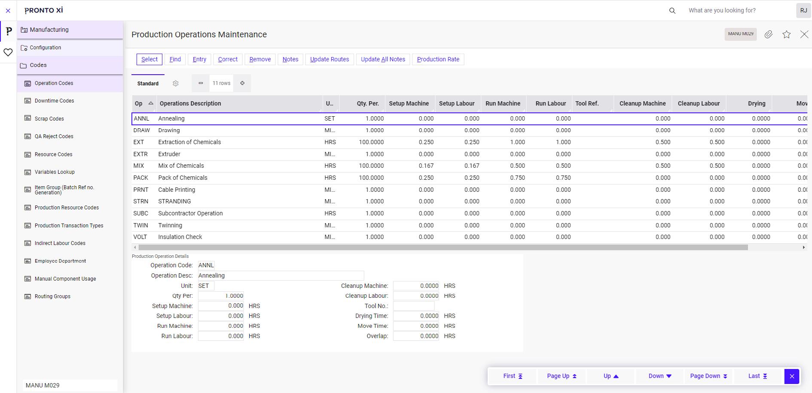The width and height of the screenshot is (812, 393).
Task: Select the Cable Printing row
Action: point(469,190)
